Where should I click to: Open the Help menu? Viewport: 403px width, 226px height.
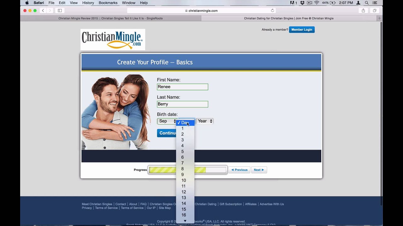(144, 3)
